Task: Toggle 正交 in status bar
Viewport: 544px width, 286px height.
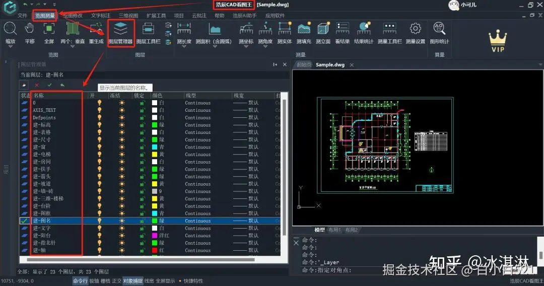Action: (116, 281)
